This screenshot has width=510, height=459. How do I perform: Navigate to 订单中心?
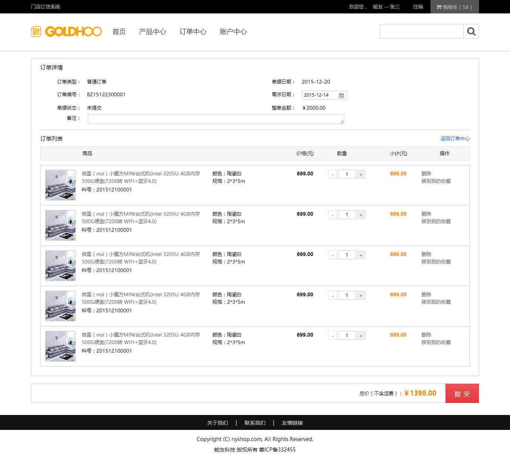click(x=193, y=32)
